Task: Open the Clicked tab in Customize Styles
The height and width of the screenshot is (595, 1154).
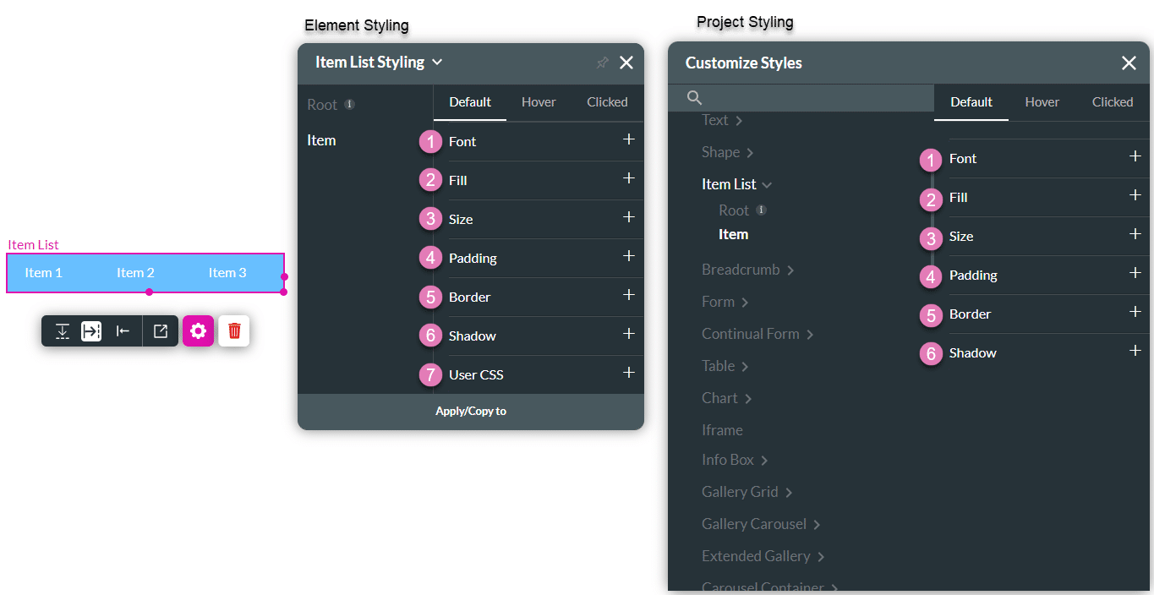Action: pos(1112,101)
